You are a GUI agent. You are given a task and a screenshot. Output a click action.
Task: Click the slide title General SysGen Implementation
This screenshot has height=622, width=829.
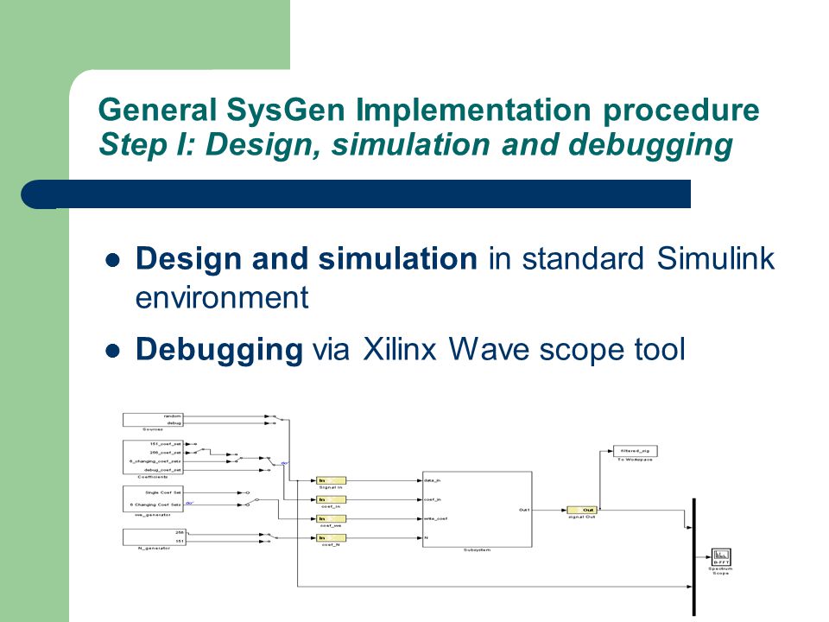click(429, 110)
